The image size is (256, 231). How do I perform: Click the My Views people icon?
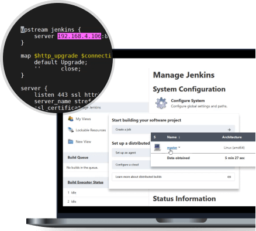coord(71,118)
